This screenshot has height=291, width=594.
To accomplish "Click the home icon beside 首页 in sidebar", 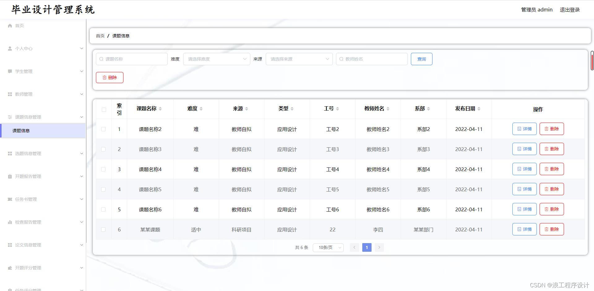I will tap(10, 26).
